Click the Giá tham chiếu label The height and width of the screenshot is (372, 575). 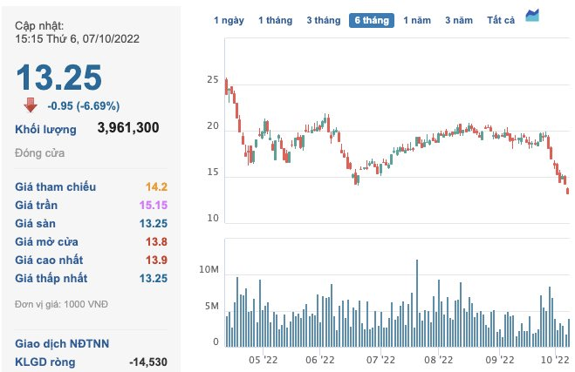point(56,186)
